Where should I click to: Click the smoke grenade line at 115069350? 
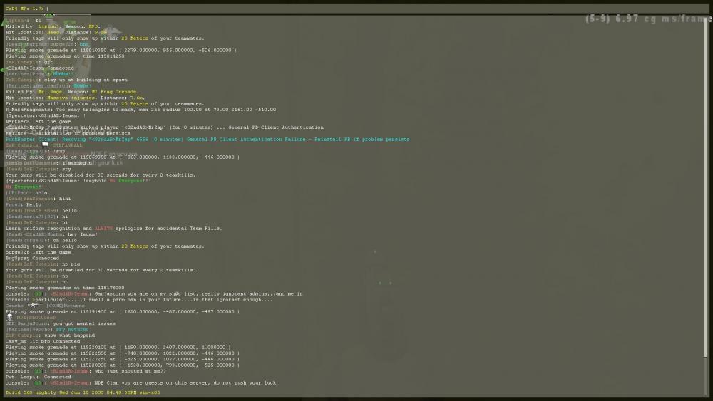click(x=123, y=157)
